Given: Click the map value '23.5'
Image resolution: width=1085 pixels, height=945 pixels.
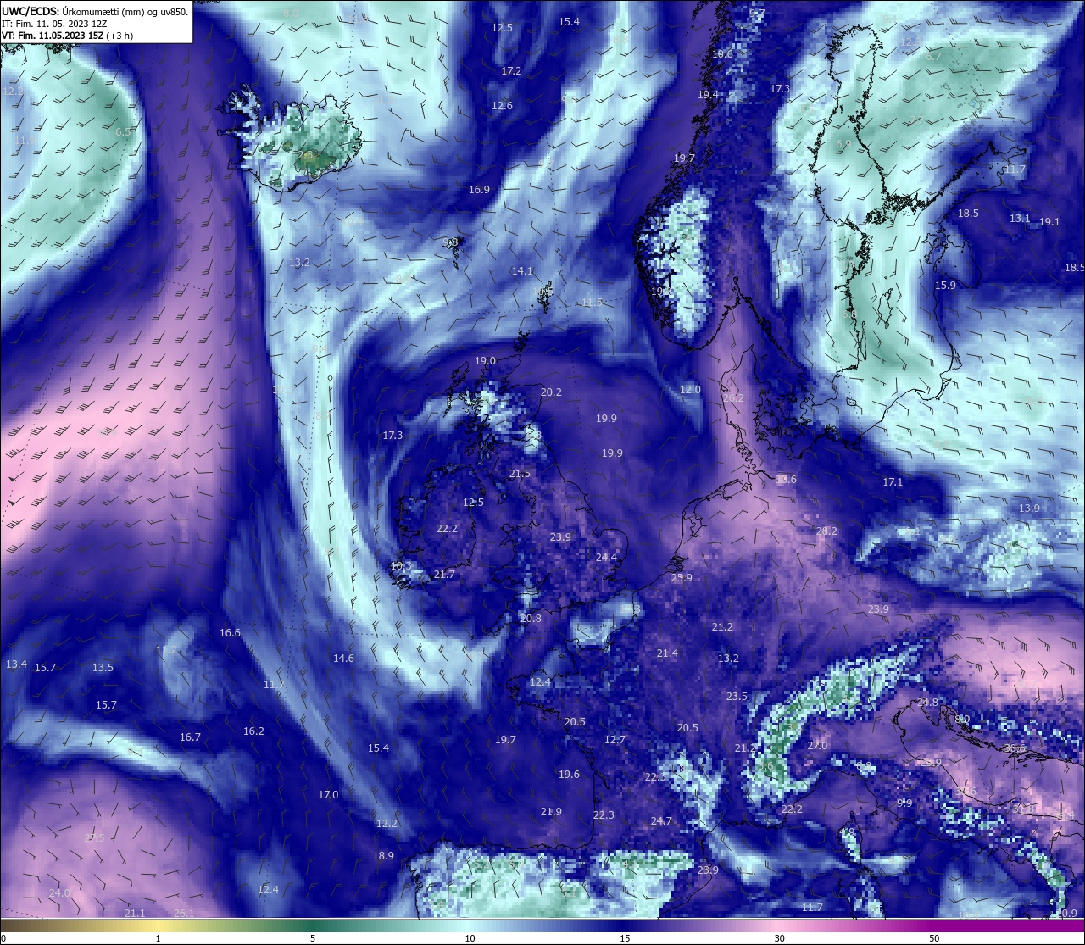Looking at the screenshot, I should pyautogui.click(x=737, y=697).
